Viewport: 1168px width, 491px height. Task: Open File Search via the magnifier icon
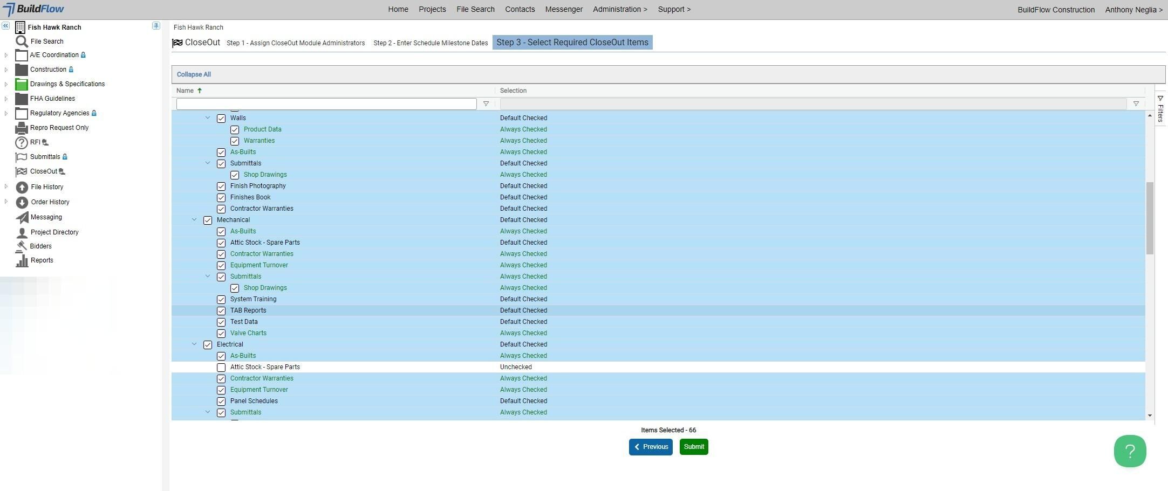click(22, 42)
